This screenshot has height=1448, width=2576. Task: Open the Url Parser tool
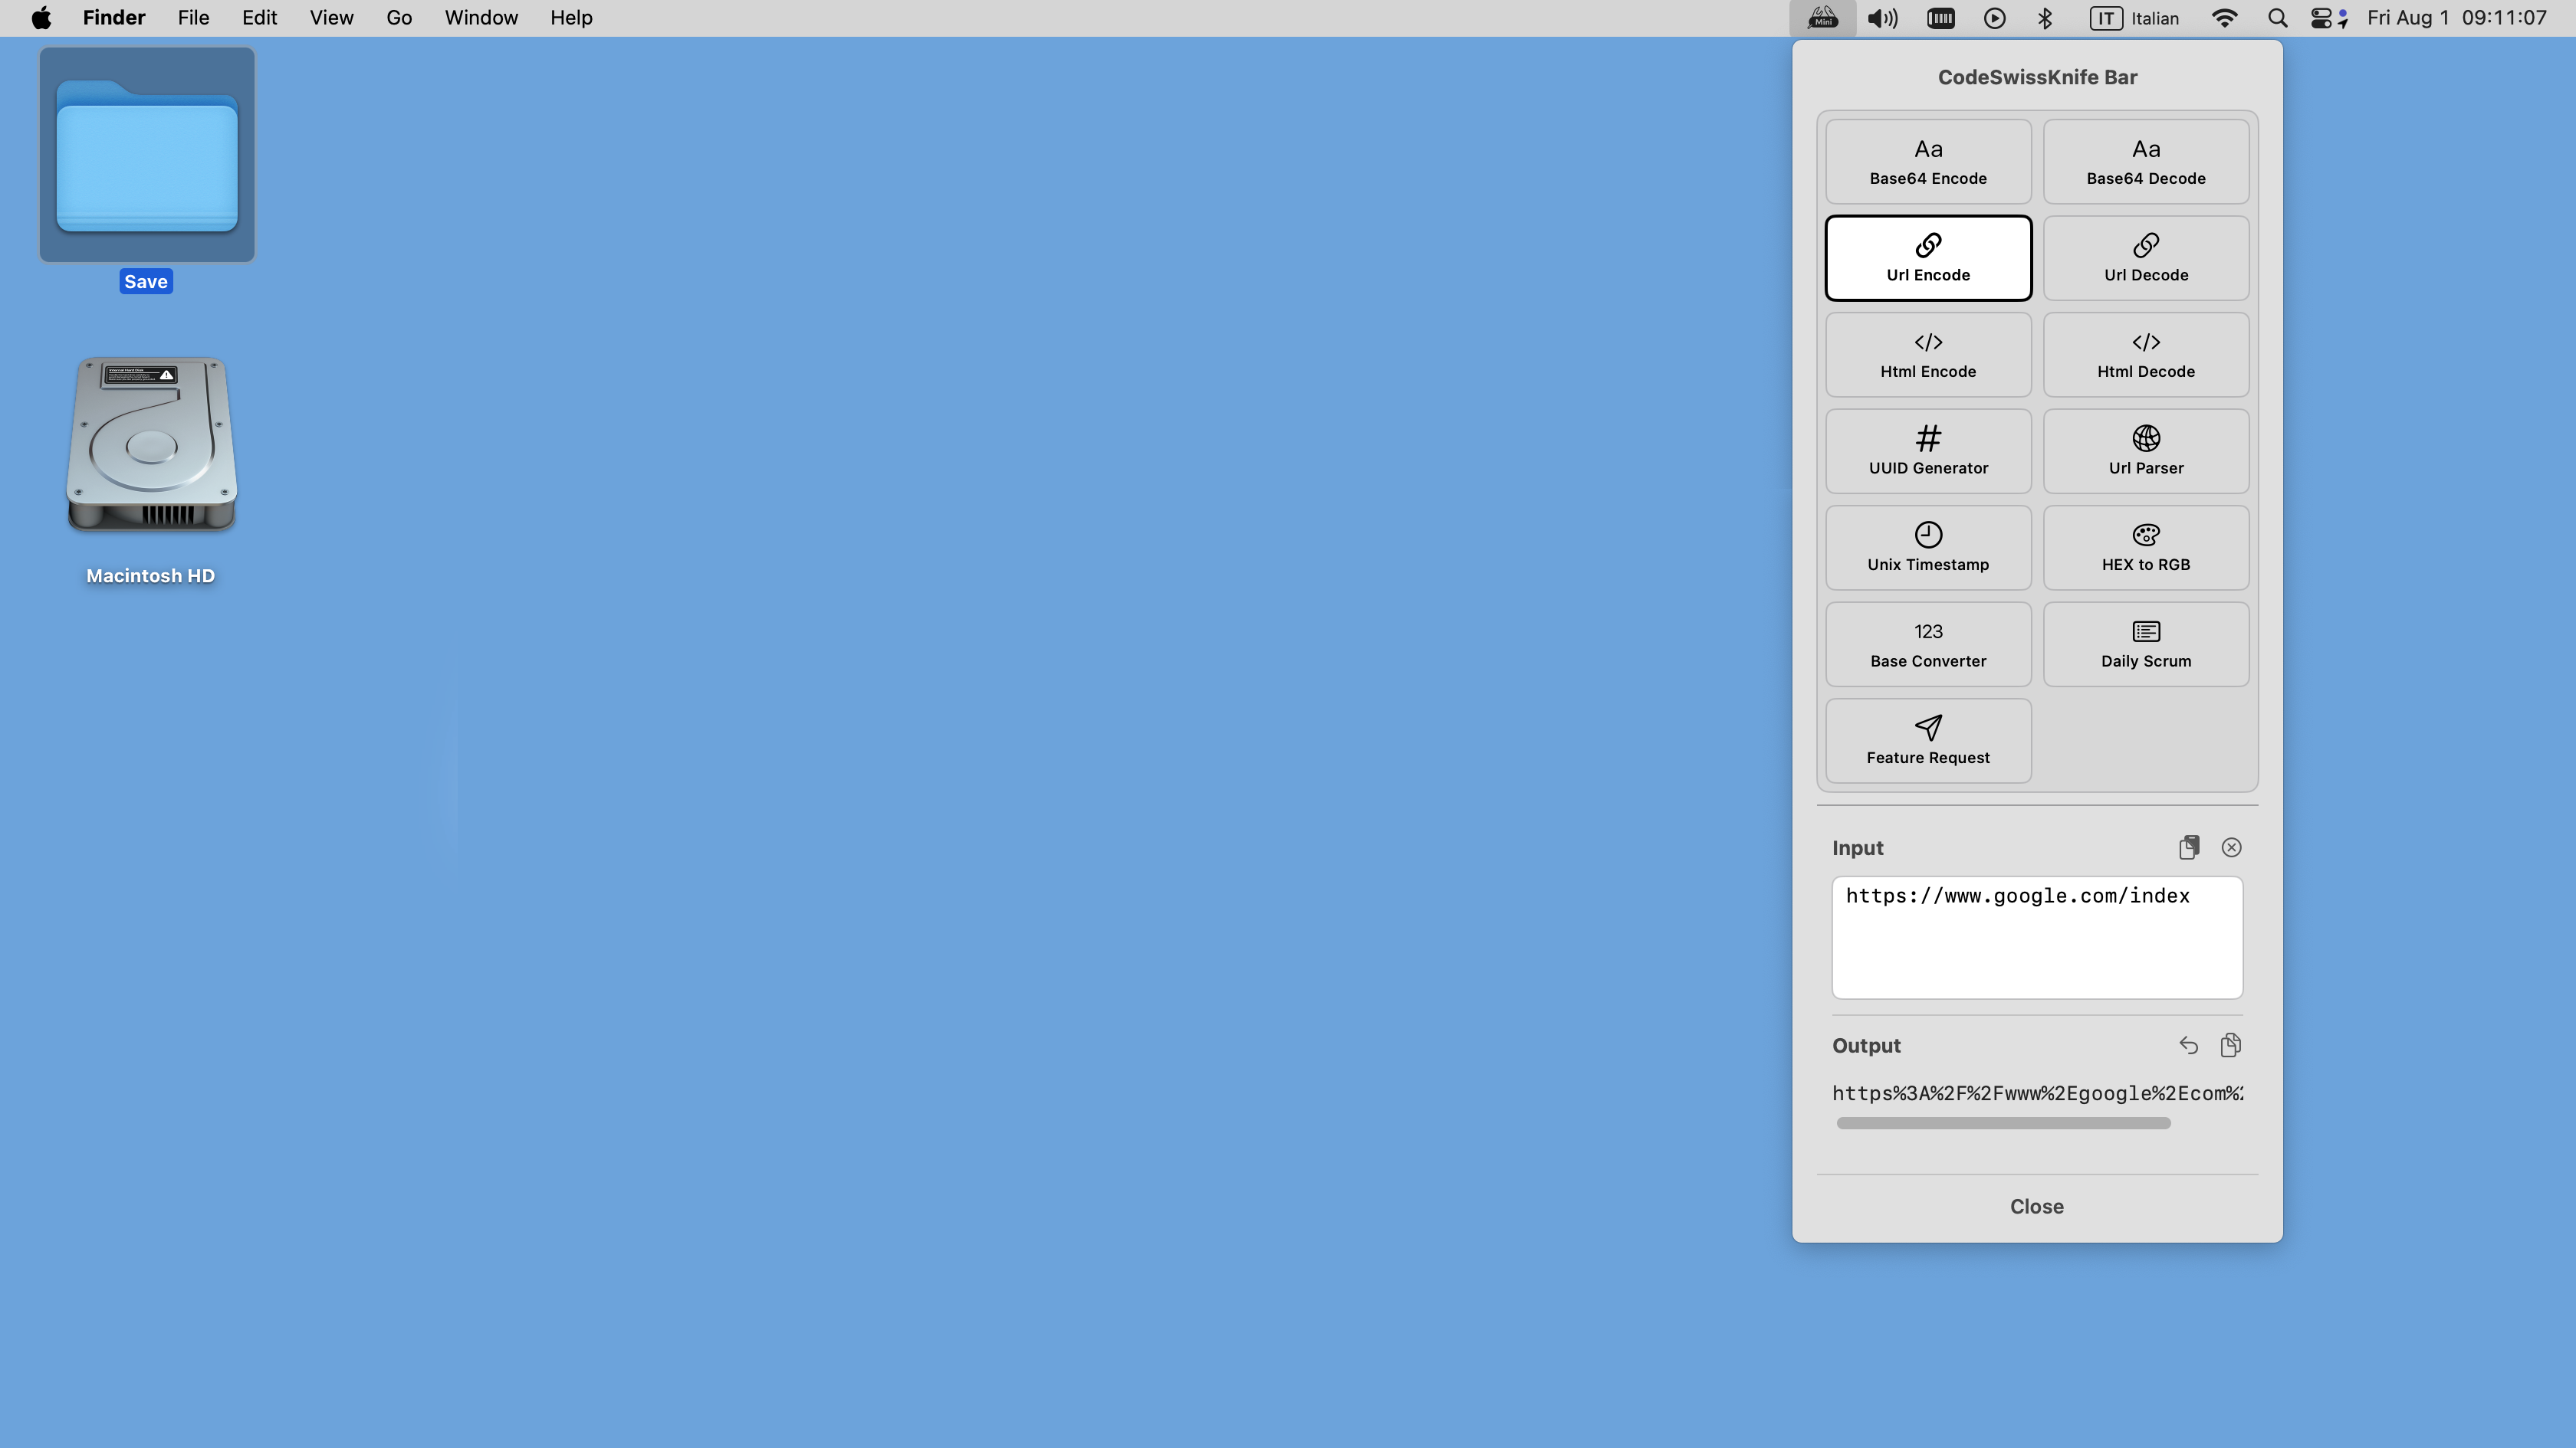tap(2146, 452)
